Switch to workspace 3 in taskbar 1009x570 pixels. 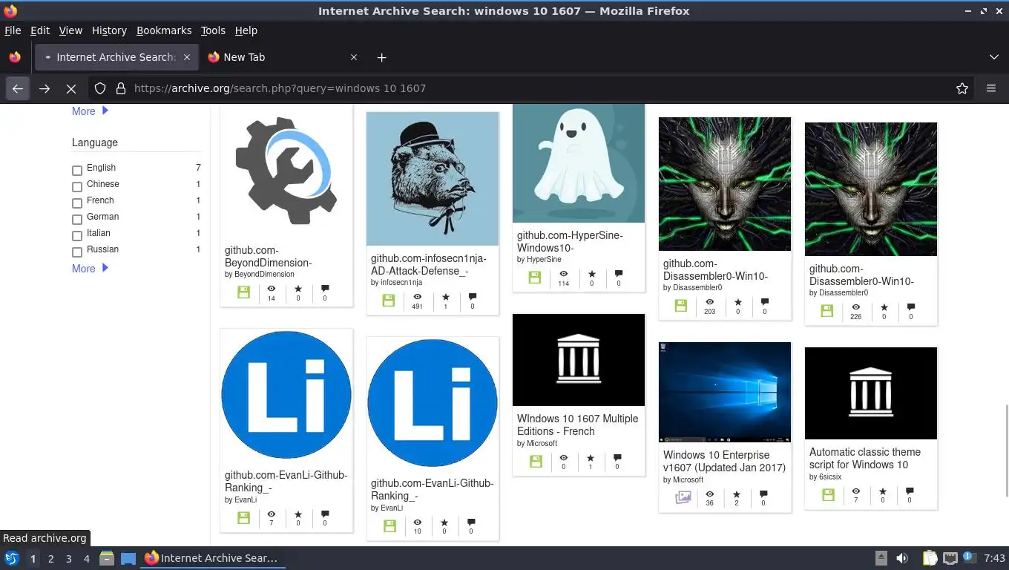pos(68,559)
